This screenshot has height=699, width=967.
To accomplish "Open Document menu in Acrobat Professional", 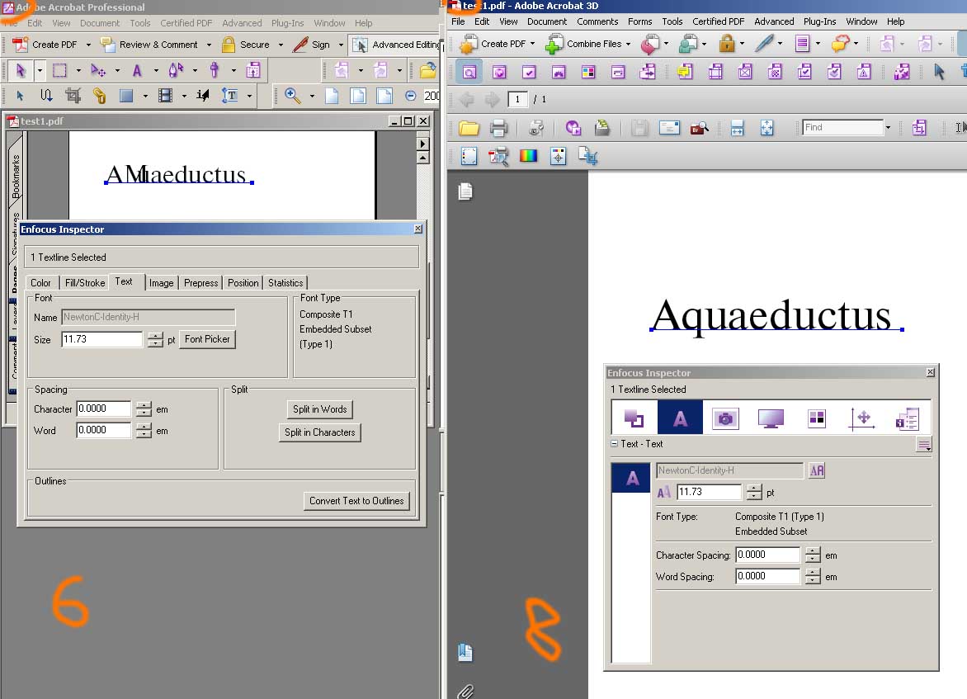I will point(100,23).
